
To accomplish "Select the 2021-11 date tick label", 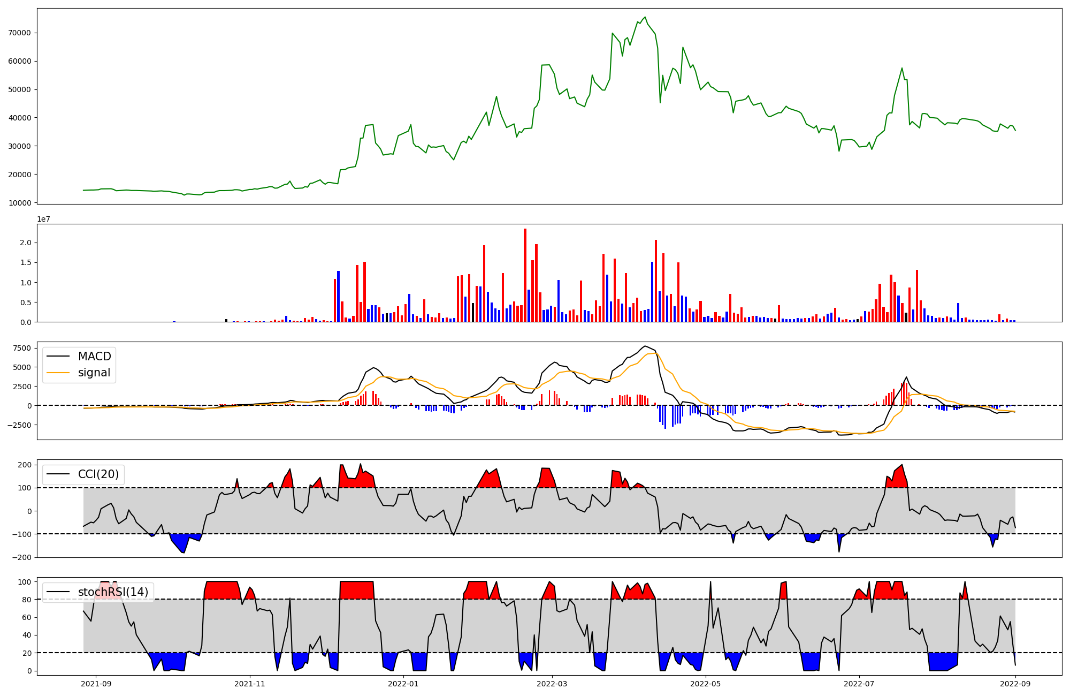I will tap(250, 684).
